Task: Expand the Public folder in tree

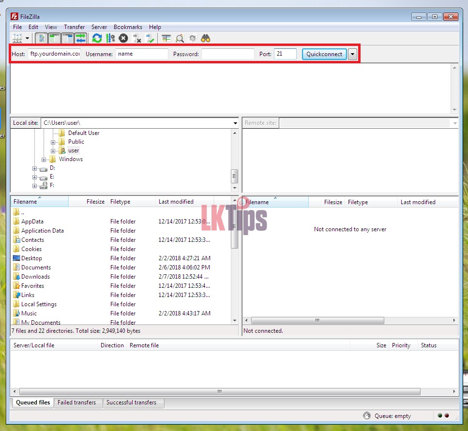Action: click(x=53, y=142)
